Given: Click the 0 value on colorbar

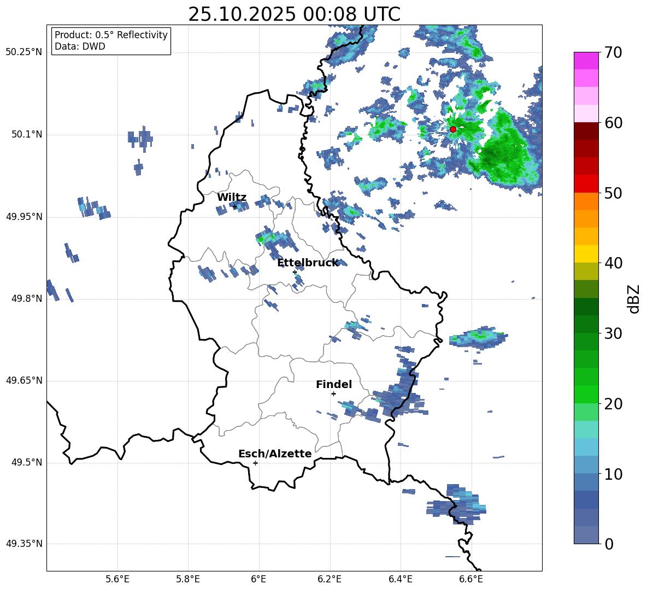Looking at the screenshot, I should tap(609, 544).
